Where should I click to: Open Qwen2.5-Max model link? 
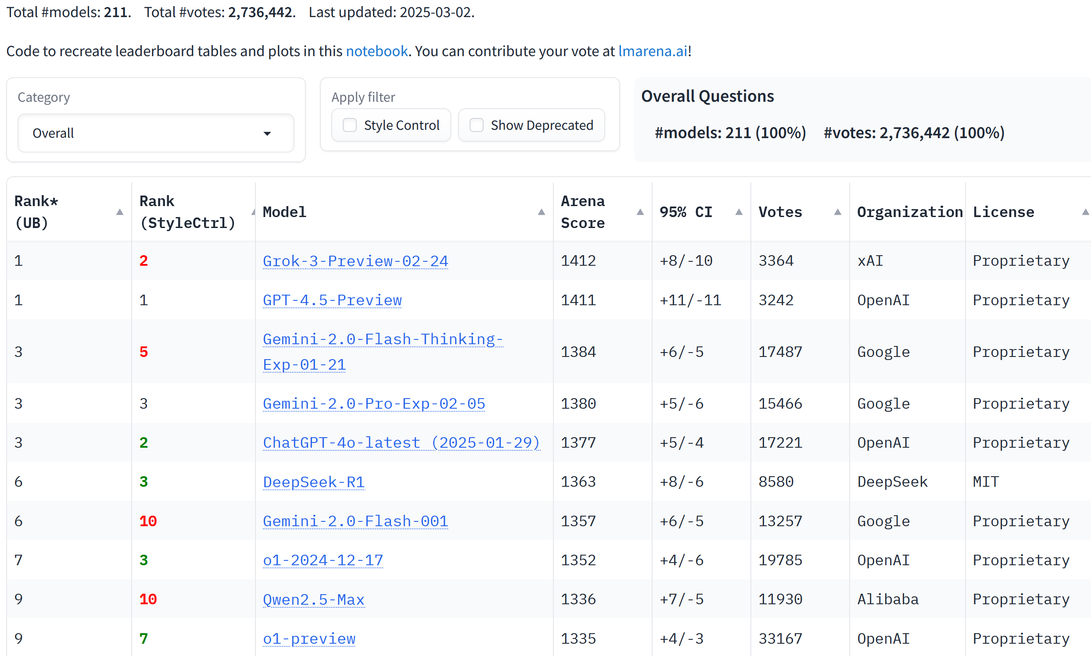(x=314, y=599)
